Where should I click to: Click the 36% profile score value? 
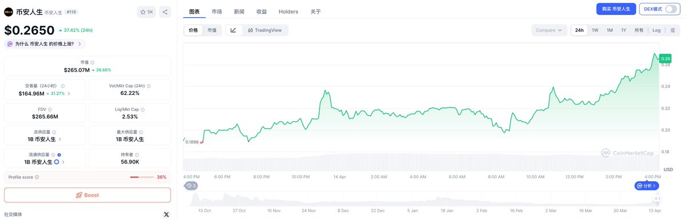coord(162,177)
